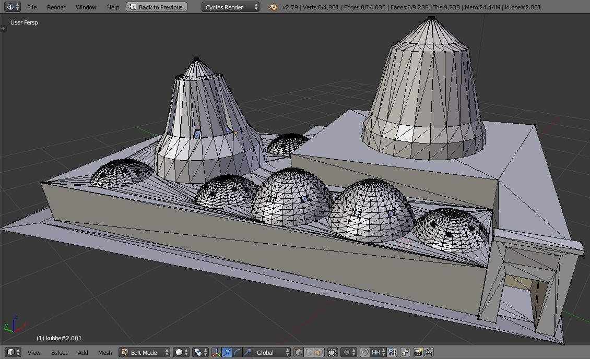Select the scale manipulator icon
This screenshot has width=590, height=359.
(247, 352)
